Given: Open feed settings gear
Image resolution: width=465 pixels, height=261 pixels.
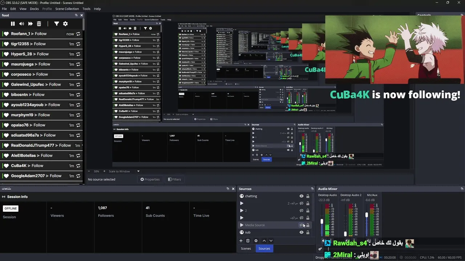Looking at the screenshot, I should click(65, 24).
